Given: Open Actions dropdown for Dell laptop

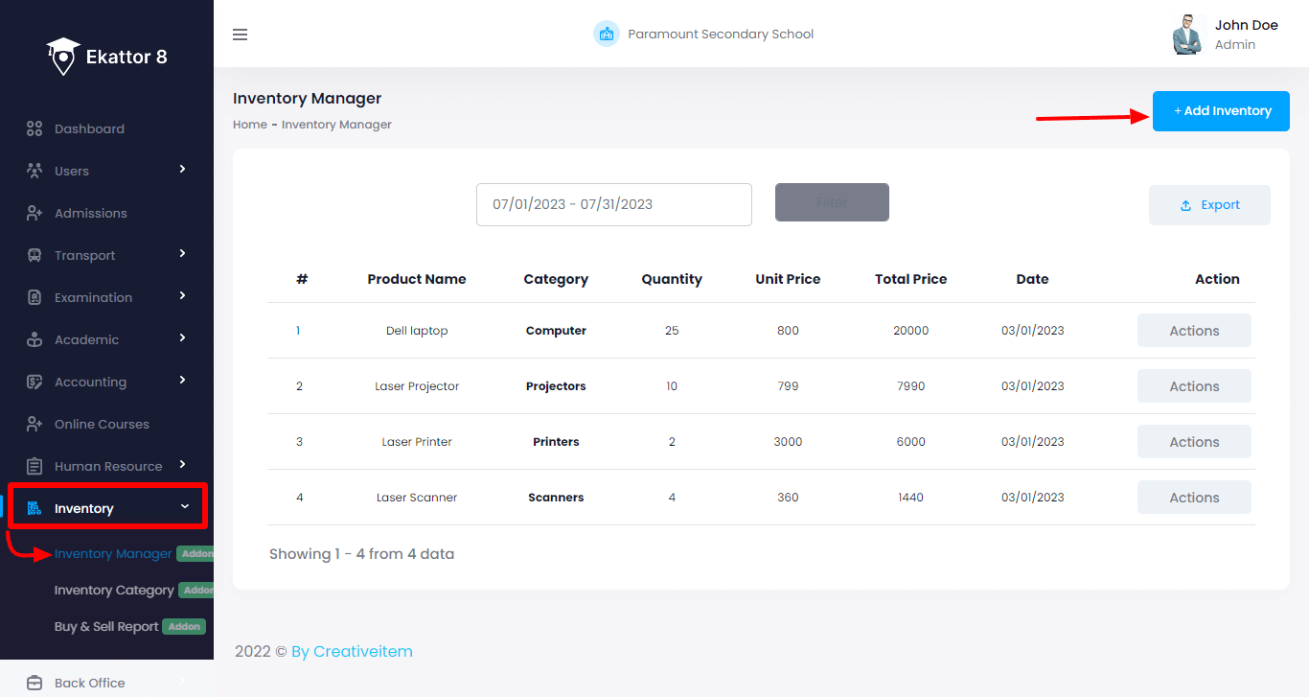Looking at the screenshot, I should [x=1194, y=331].
